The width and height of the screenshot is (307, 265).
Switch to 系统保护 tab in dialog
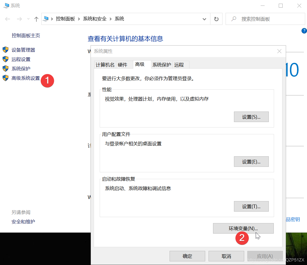(x=162, y=65)
